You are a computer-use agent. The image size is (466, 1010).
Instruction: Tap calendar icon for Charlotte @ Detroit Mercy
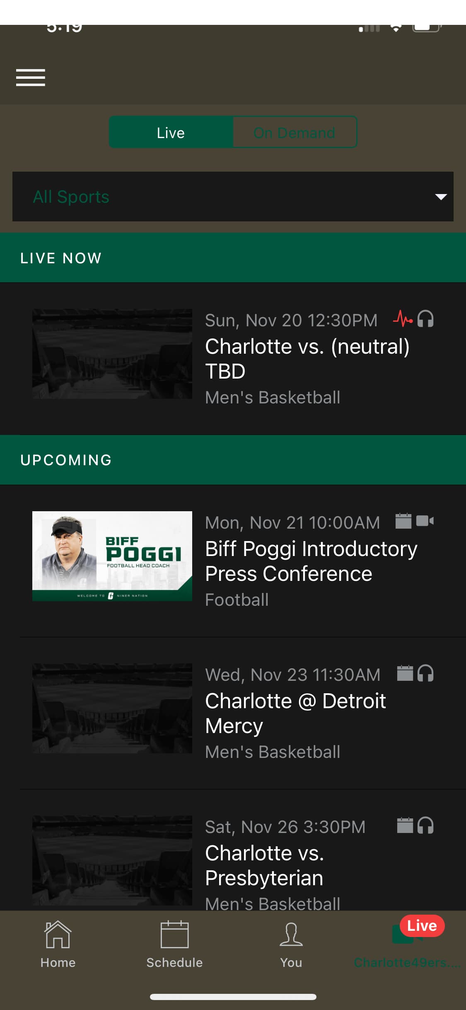405,673
